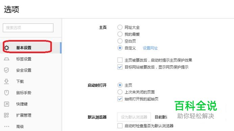Image resolution: width=234 pixels, height=131 pixels.
Task: Uncheck 目标网站被篡改后 protection prompt
Action: (120, 67)
